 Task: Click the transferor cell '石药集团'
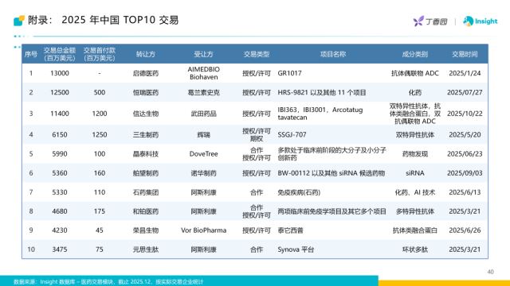point(145,192)
